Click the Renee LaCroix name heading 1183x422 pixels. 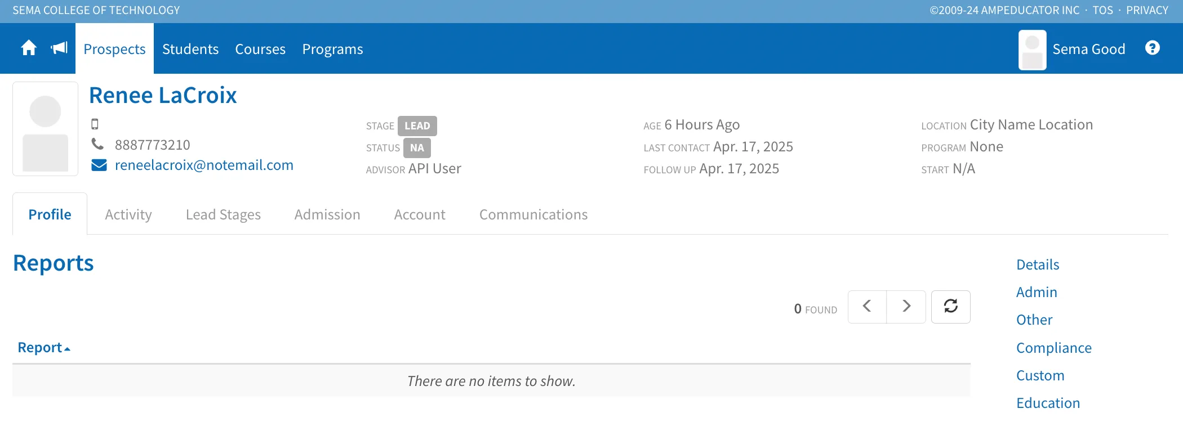coord(163,95)
